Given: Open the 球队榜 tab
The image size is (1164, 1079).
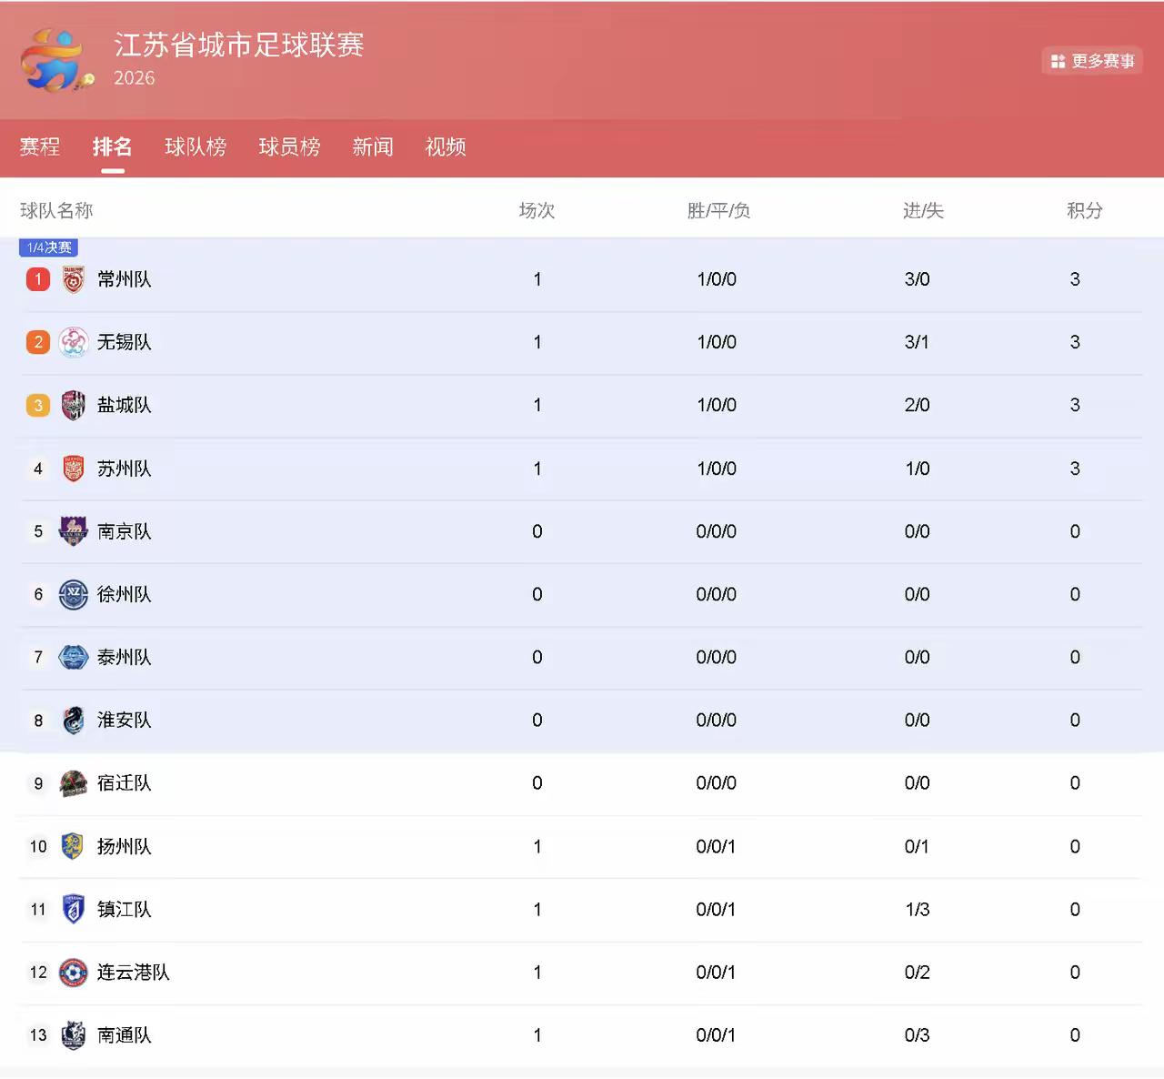Looking at the screenshot, I should (x=196, y=146).
